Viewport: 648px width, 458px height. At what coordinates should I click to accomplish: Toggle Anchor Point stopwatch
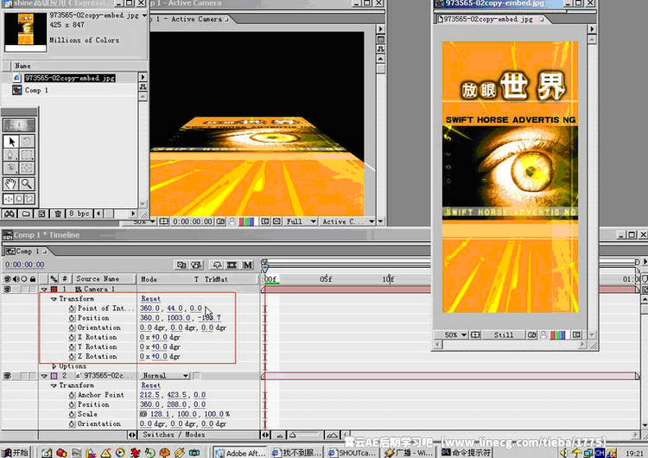point(72,395)
